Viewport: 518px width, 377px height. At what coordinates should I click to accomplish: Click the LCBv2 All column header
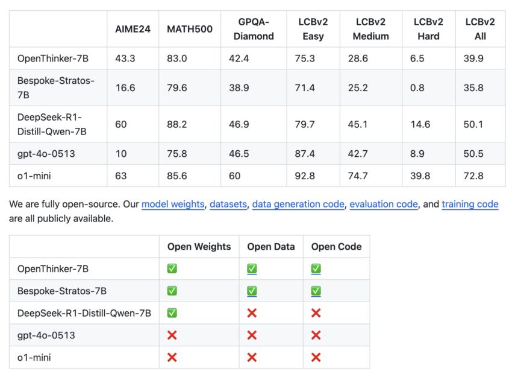pyautogui.click(x=480, y=29)
